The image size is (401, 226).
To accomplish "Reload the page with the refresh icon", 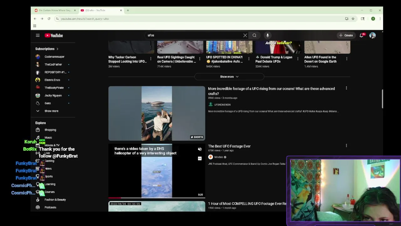I will 49,19.
